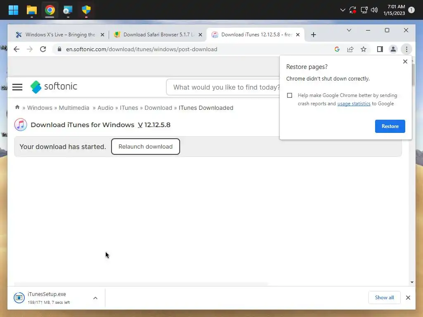Close the Download iTunes tab

tap(298, 35)
